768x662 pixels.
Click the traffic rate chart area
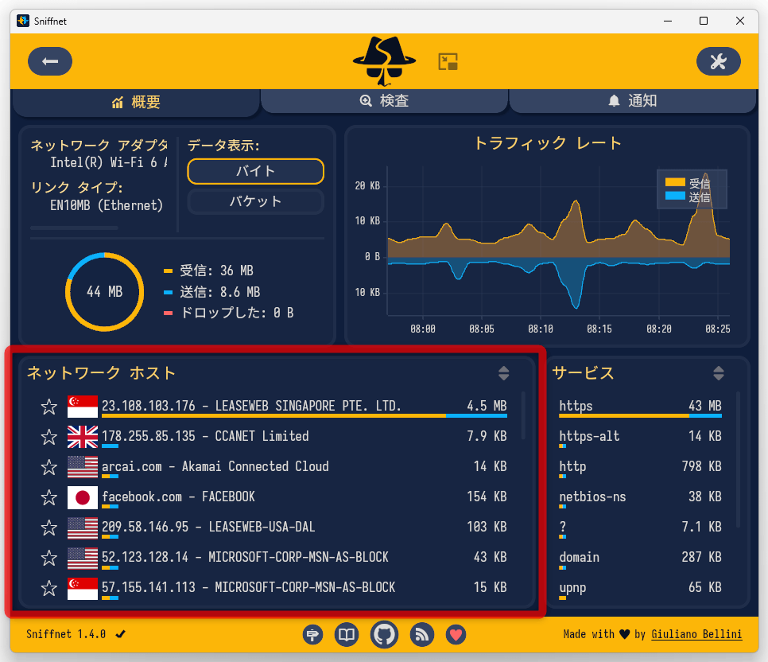coord(558,240)
